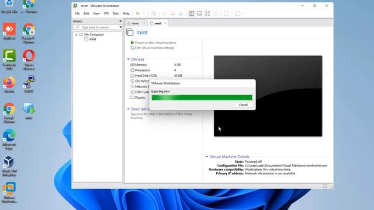Select the Hard Disk (SCSI) device row
Screen dimensions: 374x210
pos(156,76)
